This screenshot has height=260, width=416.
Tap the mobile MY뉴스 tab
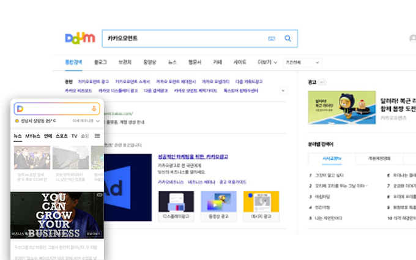[x=32, y=136]
